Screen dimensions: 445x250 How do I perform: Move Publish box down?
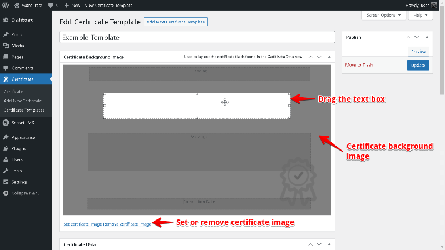click(x=417, y=37)
